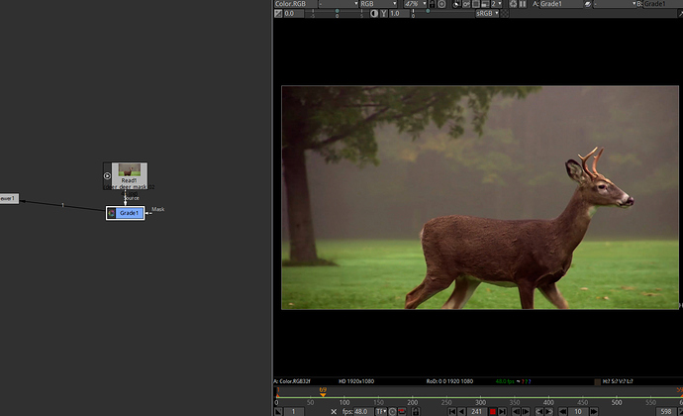Click the play icon on Read1 node
This screenshot has width=683, height=416.
coord(108,175)
